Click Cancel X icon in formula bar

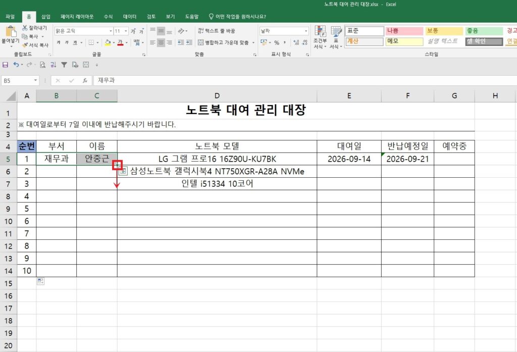click(58, 80)
